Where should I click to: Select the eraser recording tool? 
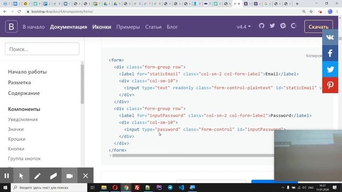pyautogui.click(x=53, y=175)
